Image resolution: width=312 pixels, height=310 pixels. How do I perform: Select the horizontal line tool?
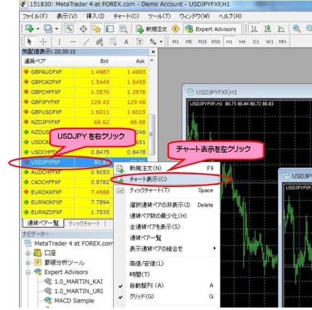click(x=73, y=42)
